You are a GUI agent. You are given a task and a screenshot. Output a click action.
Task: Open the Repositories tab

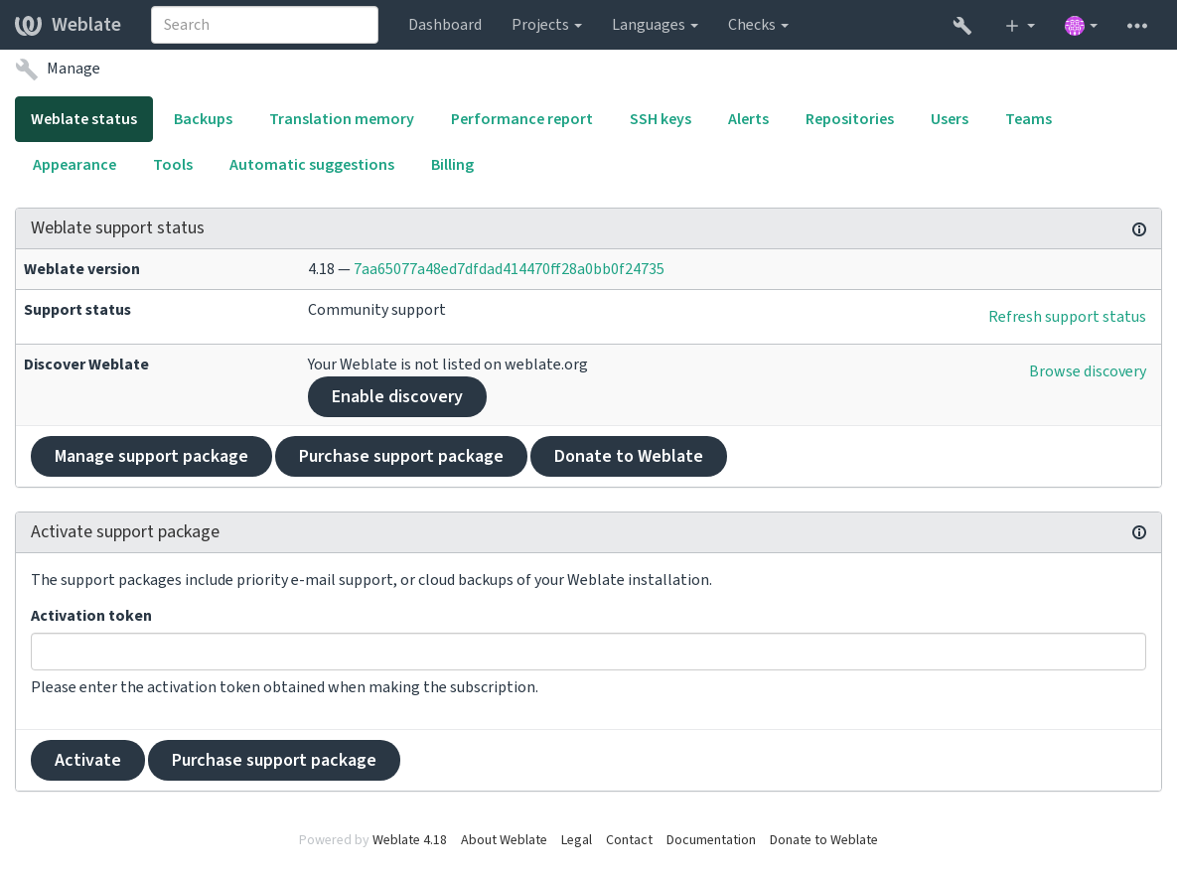pyautogui.click(x=849, y=119)
